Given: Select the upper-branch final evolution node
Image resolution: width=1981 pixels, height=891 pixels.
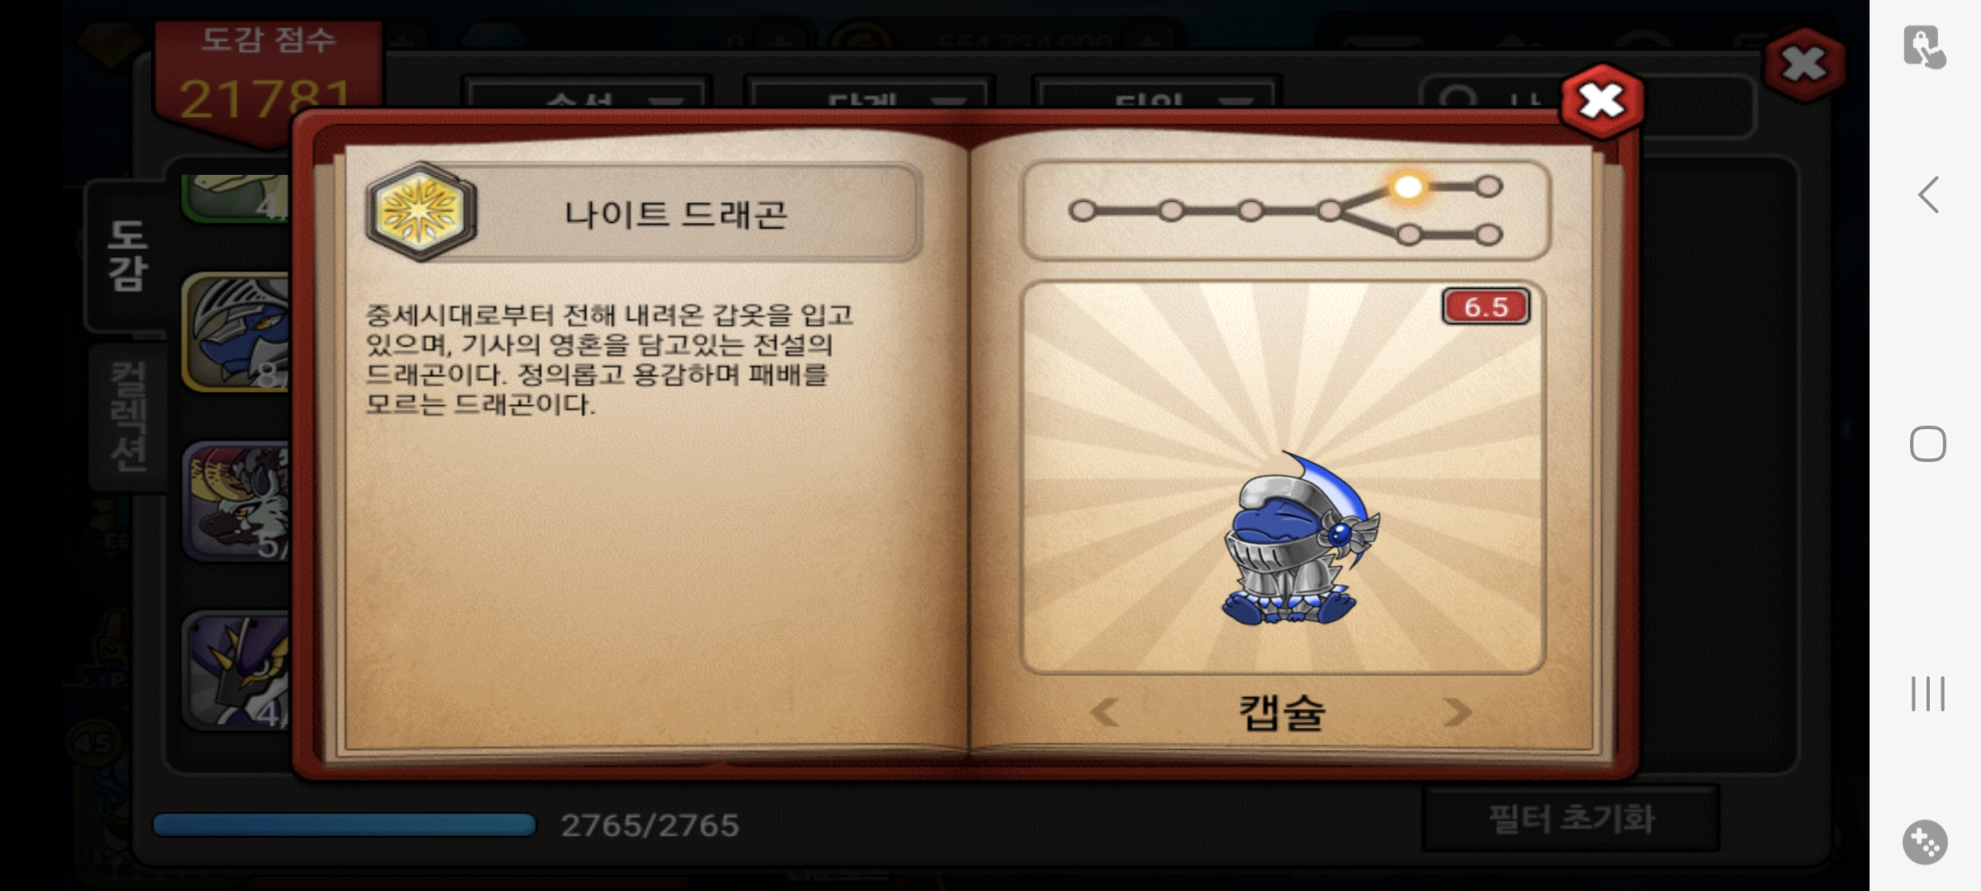Looking at the screenshot, I should [x=1488, y=186].
